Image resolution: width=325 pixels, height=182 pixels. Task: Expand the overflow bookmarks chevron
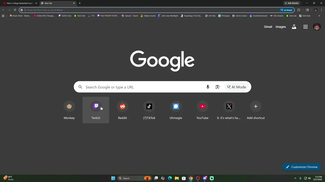coord(319,16)
